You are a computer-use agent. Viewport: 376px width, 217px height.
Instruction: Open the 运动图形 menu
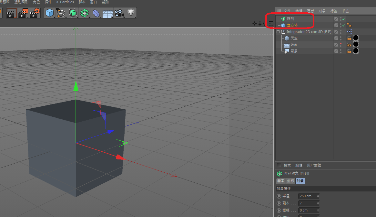pos(21,2)
